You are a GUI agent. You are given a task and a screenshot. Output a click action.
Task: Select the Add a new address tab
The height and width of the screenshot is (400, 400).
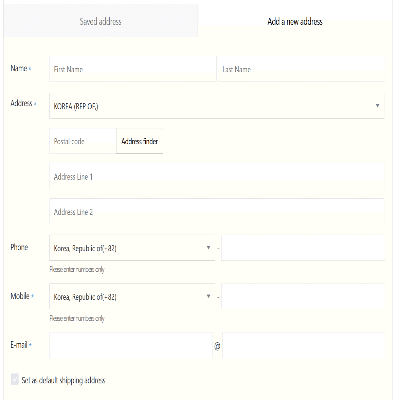(x=295, y=21)
